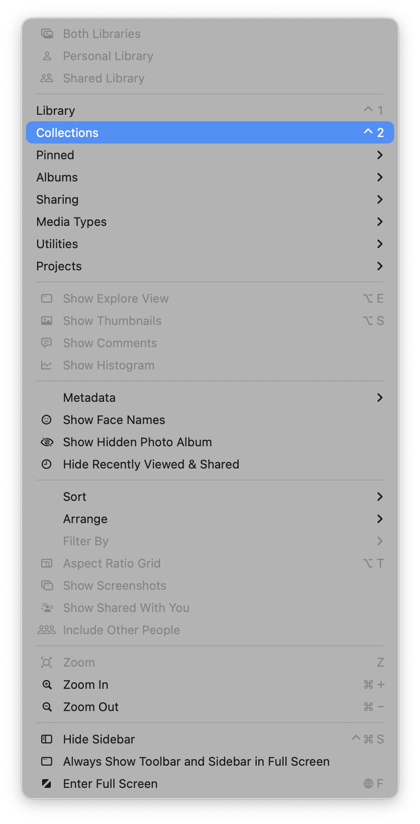Toggle Show Face Names
Image resolution: width=420 pixels, height=824 pixels.
tap(114, 420)
